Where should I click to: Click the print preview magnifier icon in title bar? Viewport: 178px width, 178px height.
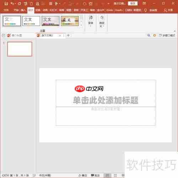(37, 4)
